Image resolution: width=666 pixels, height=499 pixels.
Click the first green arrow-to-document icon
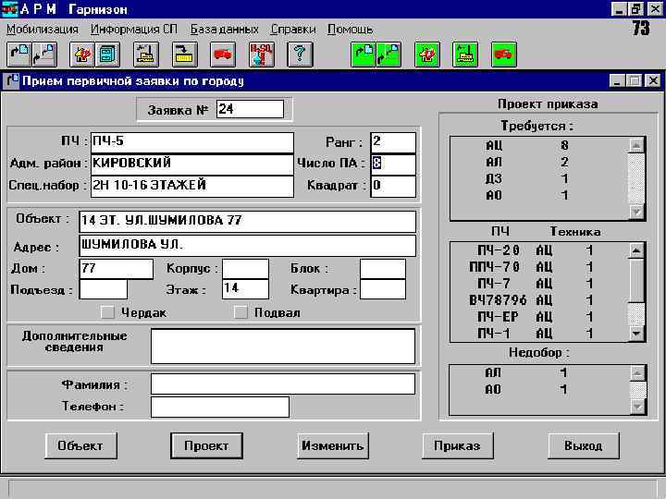click(x=364, y=55)
